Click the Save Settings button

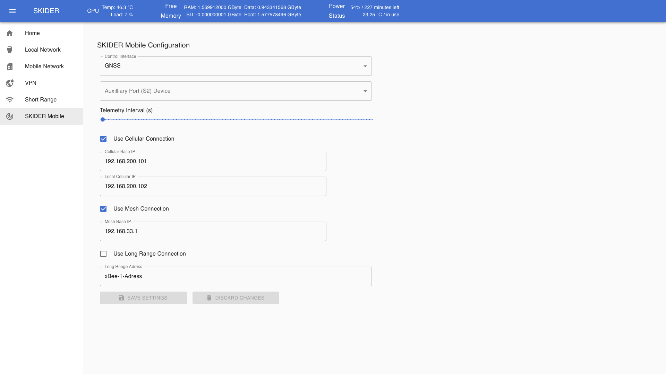coord(143,298)
